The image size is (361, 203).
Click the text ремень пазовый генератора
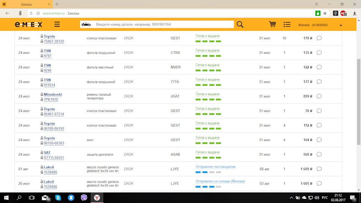click(x=99, y=97)
